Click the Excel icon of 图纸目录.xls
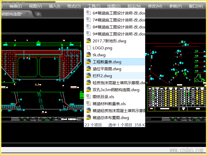 [88, 97]
